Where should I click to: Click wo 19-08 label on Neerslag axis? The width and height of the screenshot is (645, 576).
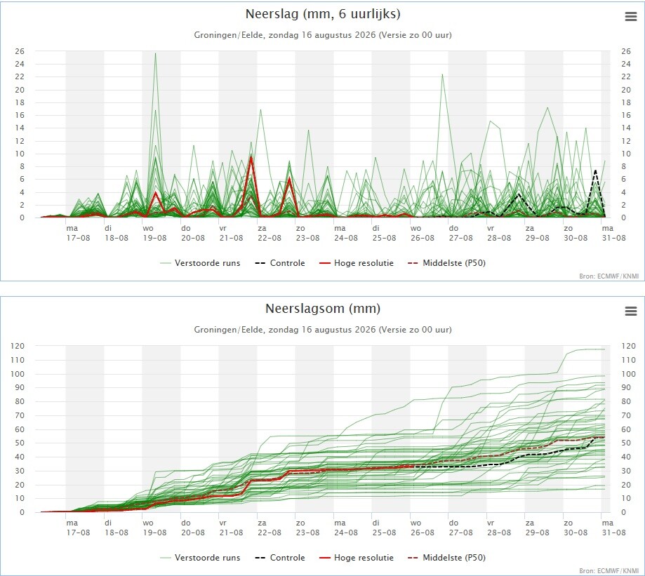154,233
